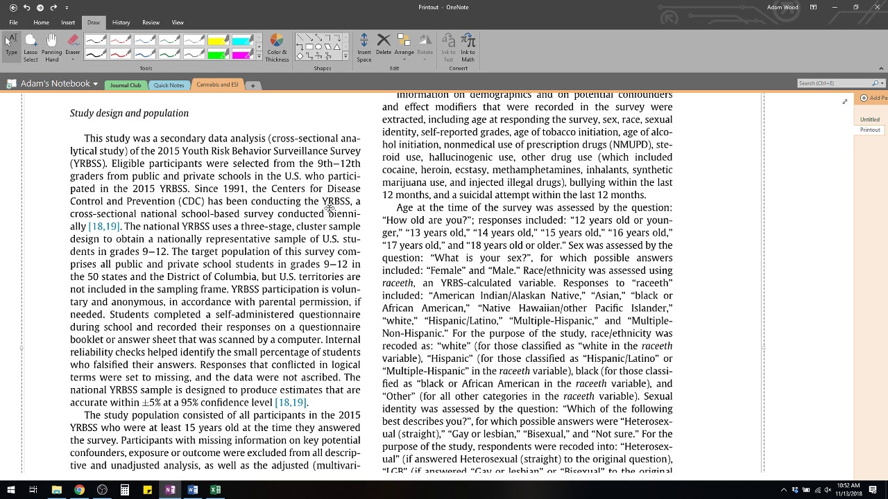Open the Action Center notifications icon
Image resolution: width=888 pixels, height=499 pixels.
click(873, 490)
